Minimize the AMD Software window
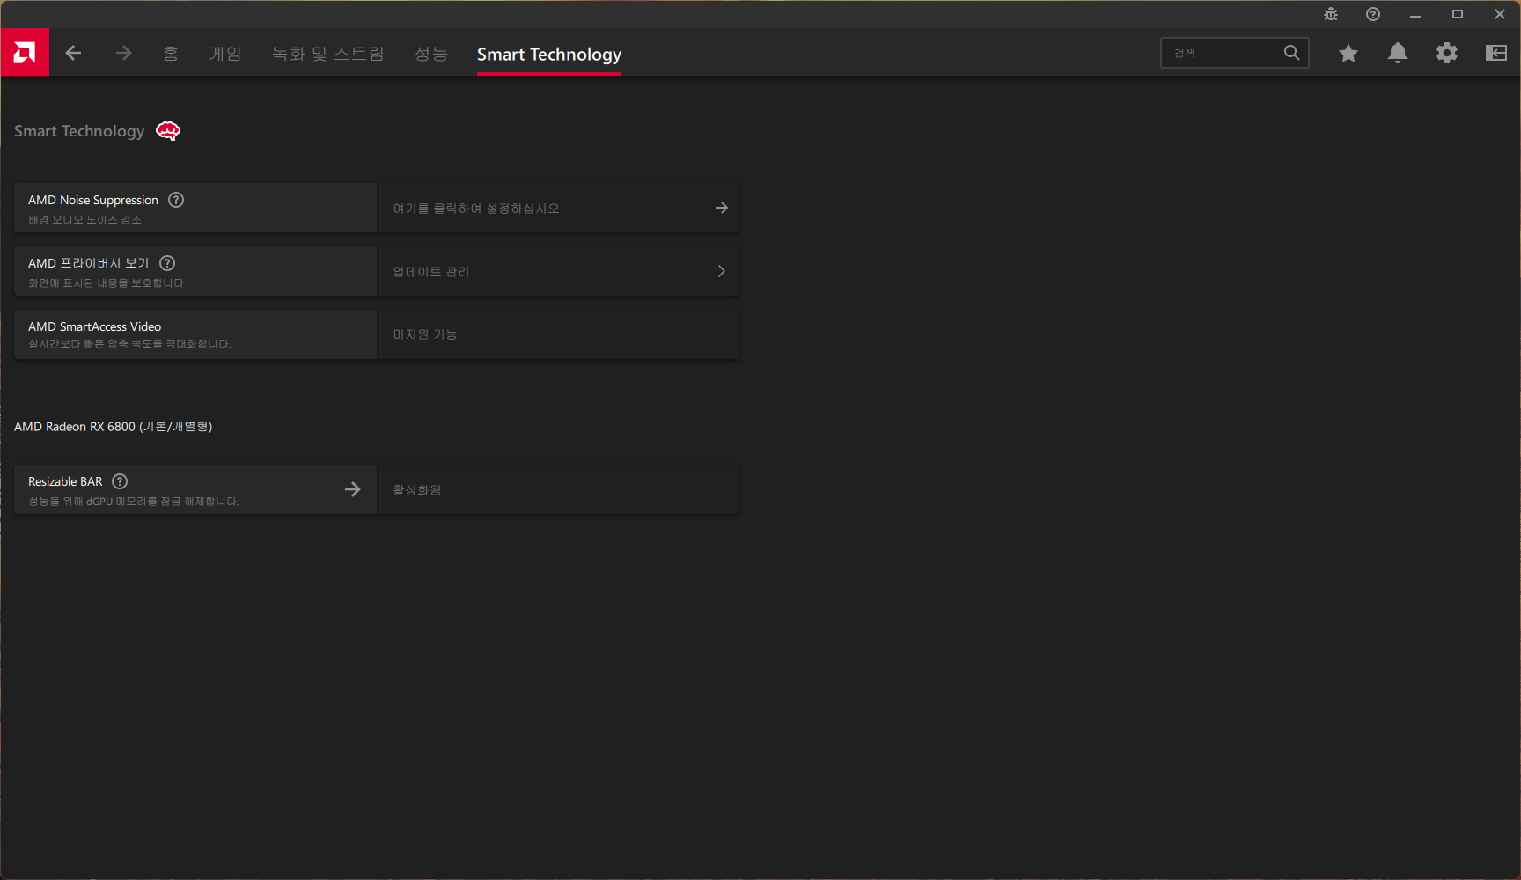 (x=1414, y=14)
